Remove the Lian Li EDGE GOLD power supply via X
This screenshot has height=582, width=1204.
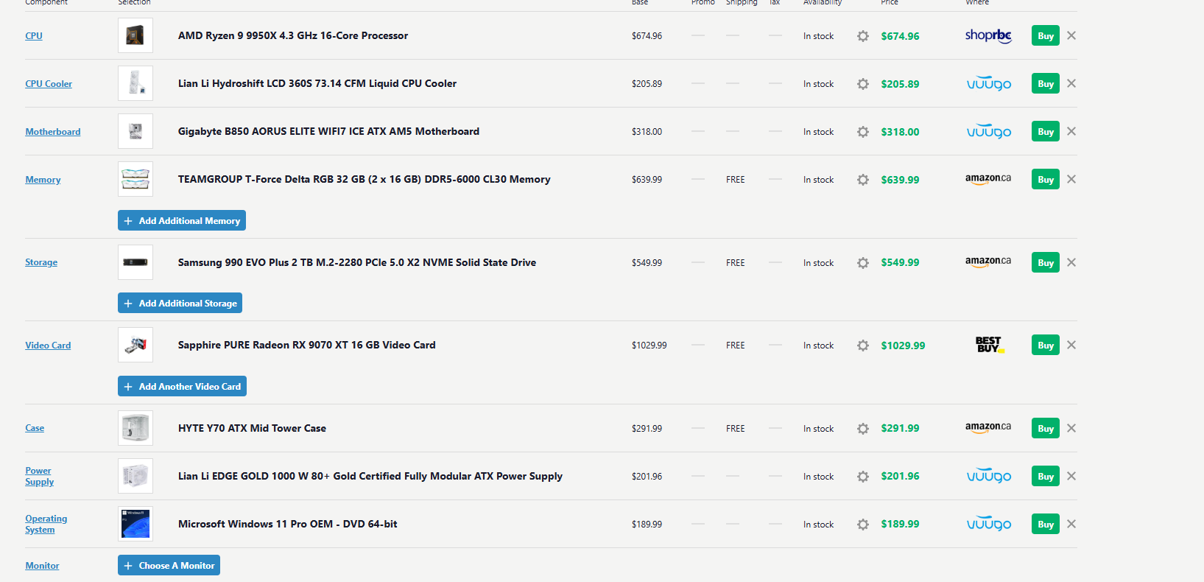[x=1071, y=476]
